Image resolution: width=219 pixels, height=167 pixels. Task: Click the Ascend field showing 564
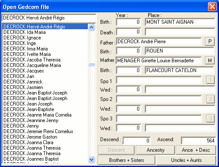(198, 140)
